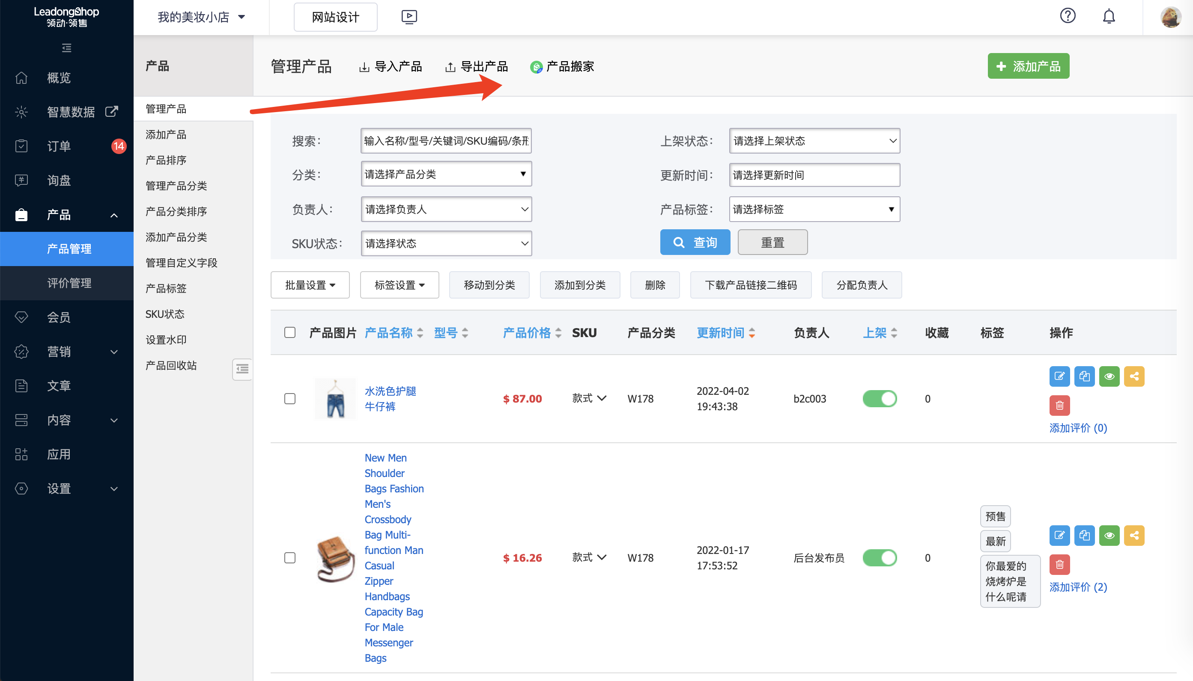
Task: Expand the 批量设置 dropdown
Action: (x=310, y=284)
